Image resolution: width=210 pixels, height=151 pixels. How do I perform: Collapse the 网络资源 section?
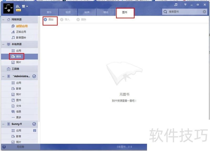click(3, 20)
